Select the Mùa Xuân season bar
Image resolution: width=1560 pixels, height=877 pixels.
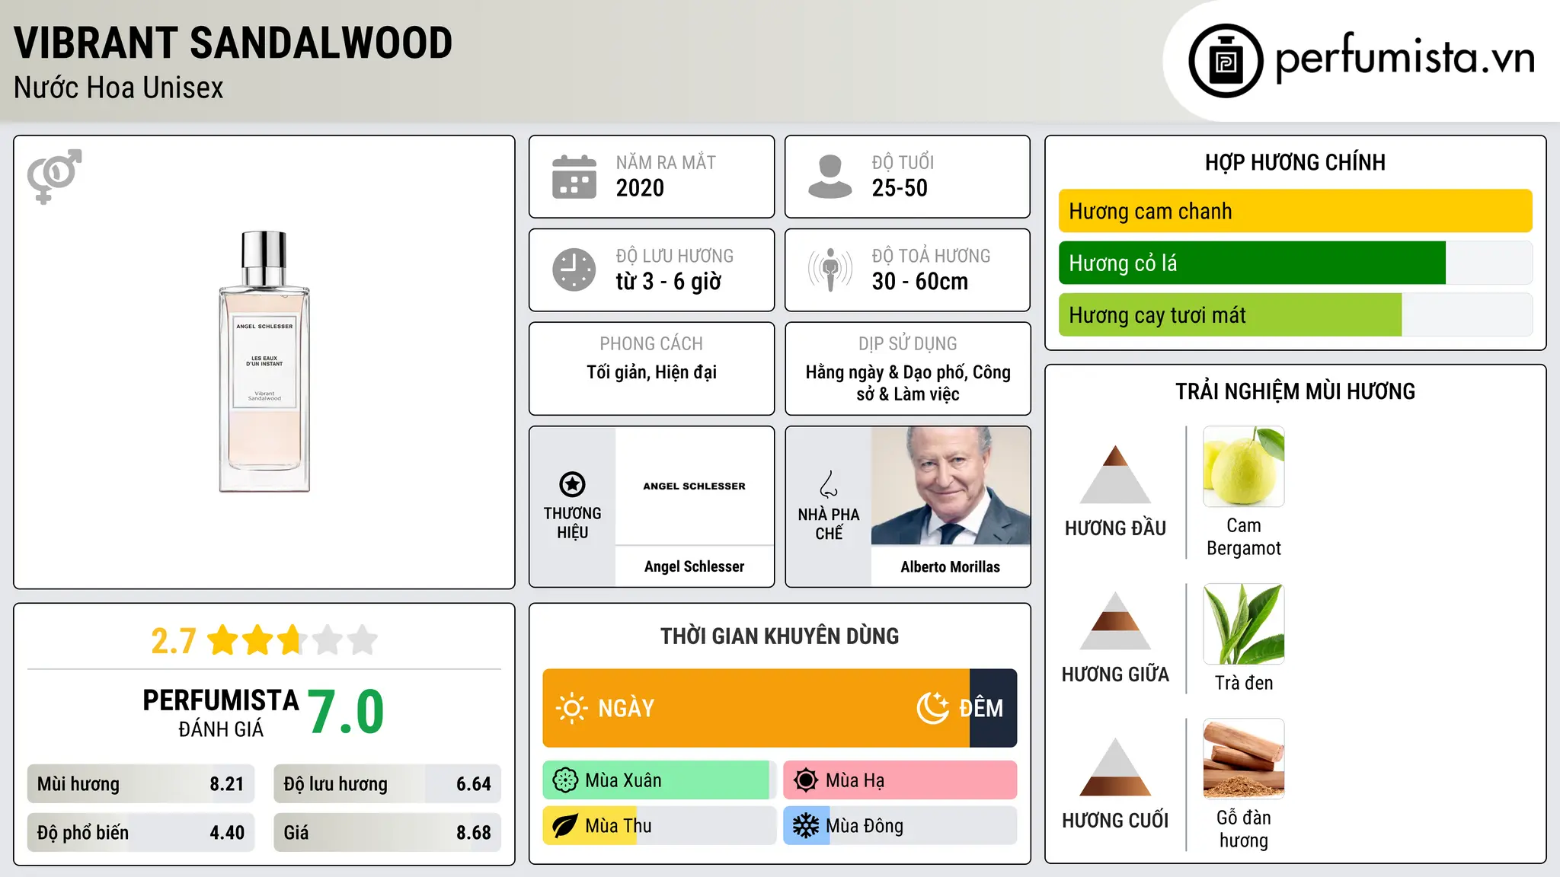[660, 780]
